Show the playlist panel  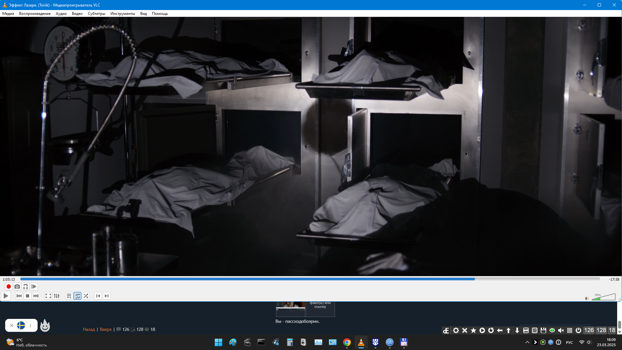point(69,296)
